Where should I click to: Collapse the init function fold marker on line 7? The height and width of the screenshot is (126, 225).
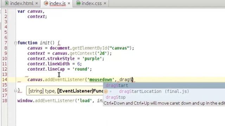[x=15, y=43]
